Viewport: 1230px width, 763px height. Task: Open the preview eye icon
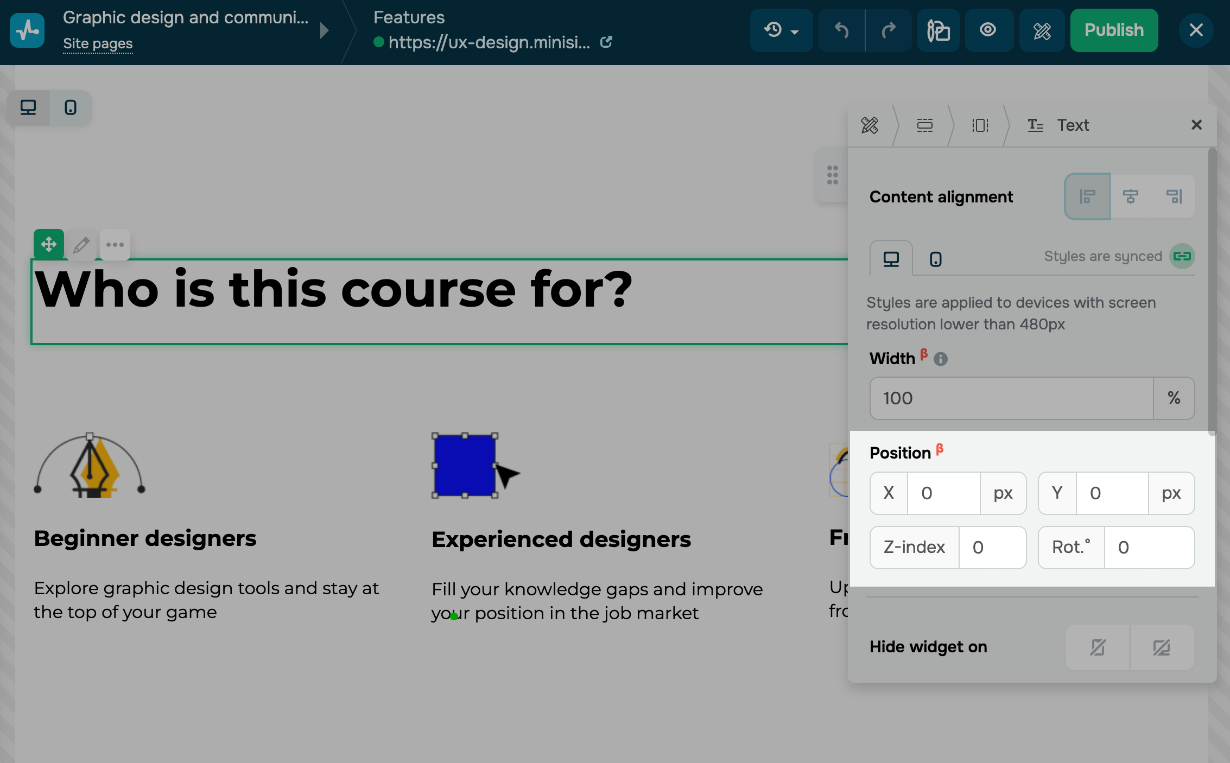(x=988, y=30)
